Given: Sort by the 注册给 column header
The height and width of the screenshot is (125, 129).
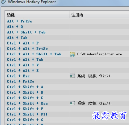Looking at the screenshot, I should tap(99, 15).
